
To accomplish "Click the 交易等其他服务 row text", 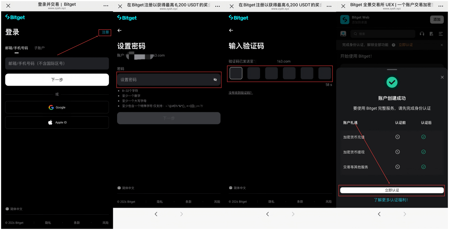I will (355, 167).
